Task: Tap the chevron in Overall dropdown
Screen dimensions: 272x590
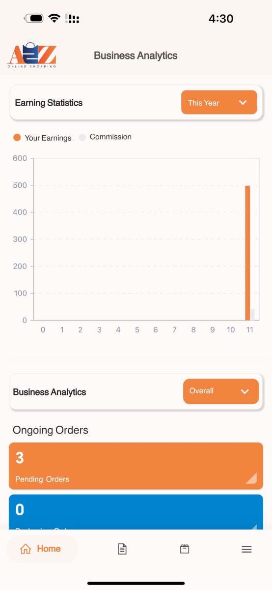Action: [x=245, y=391]
